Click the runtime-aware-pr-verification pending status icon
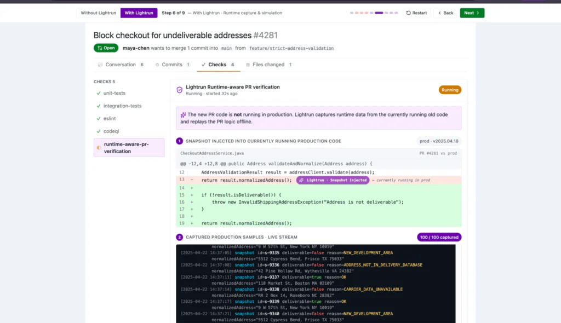 point(99,148)
